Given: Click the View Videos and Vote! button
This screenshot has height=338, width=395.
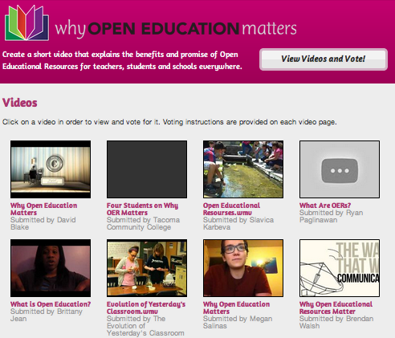Looking at the screenshot, I should click(324, 59).
